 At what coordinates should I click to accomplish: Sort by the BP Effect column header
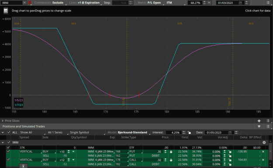(255, 137)
